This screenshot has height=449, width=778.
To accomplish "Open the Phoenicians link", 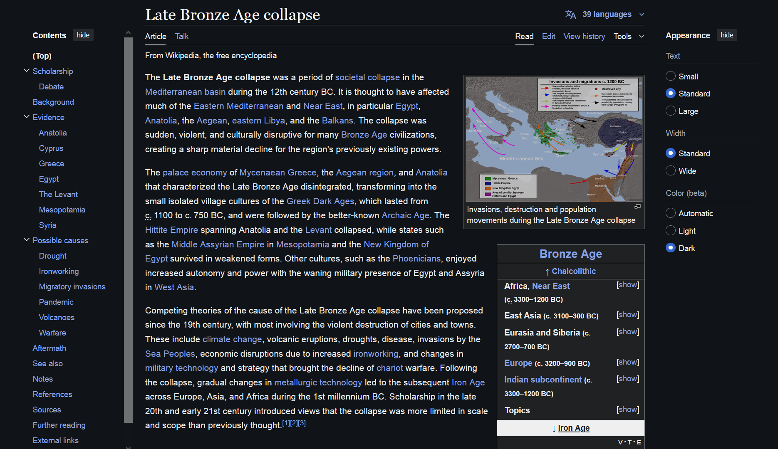I will (416, 259).
